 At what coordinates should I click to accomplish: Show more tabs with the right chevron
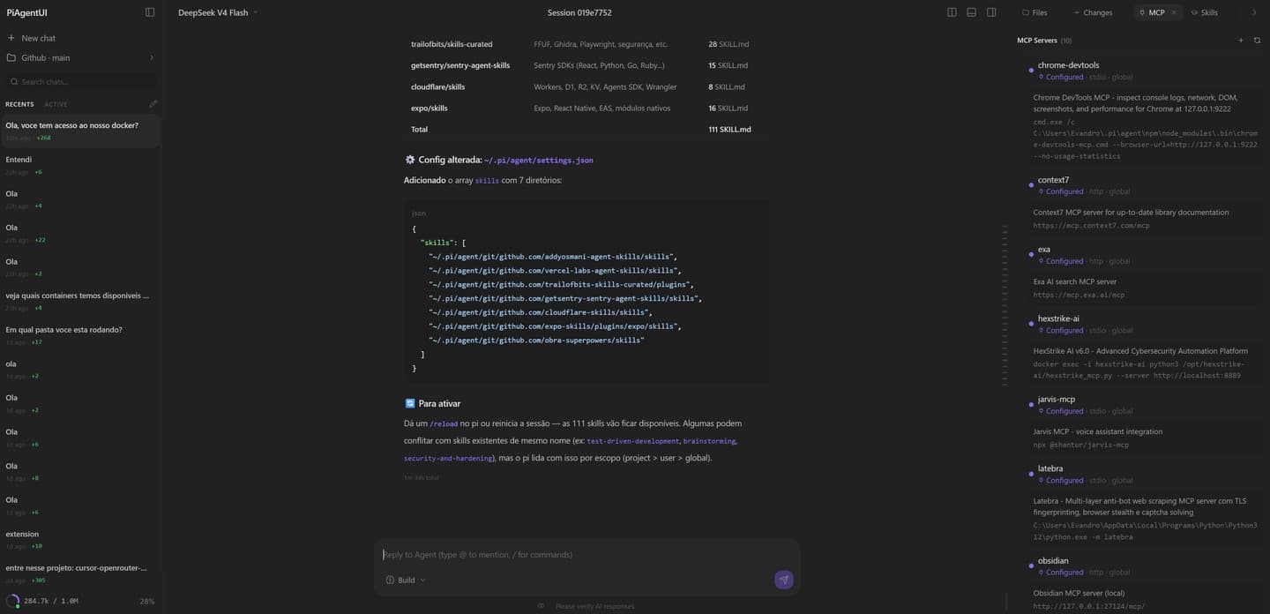pyautogui.click(x=1254, y=12)
